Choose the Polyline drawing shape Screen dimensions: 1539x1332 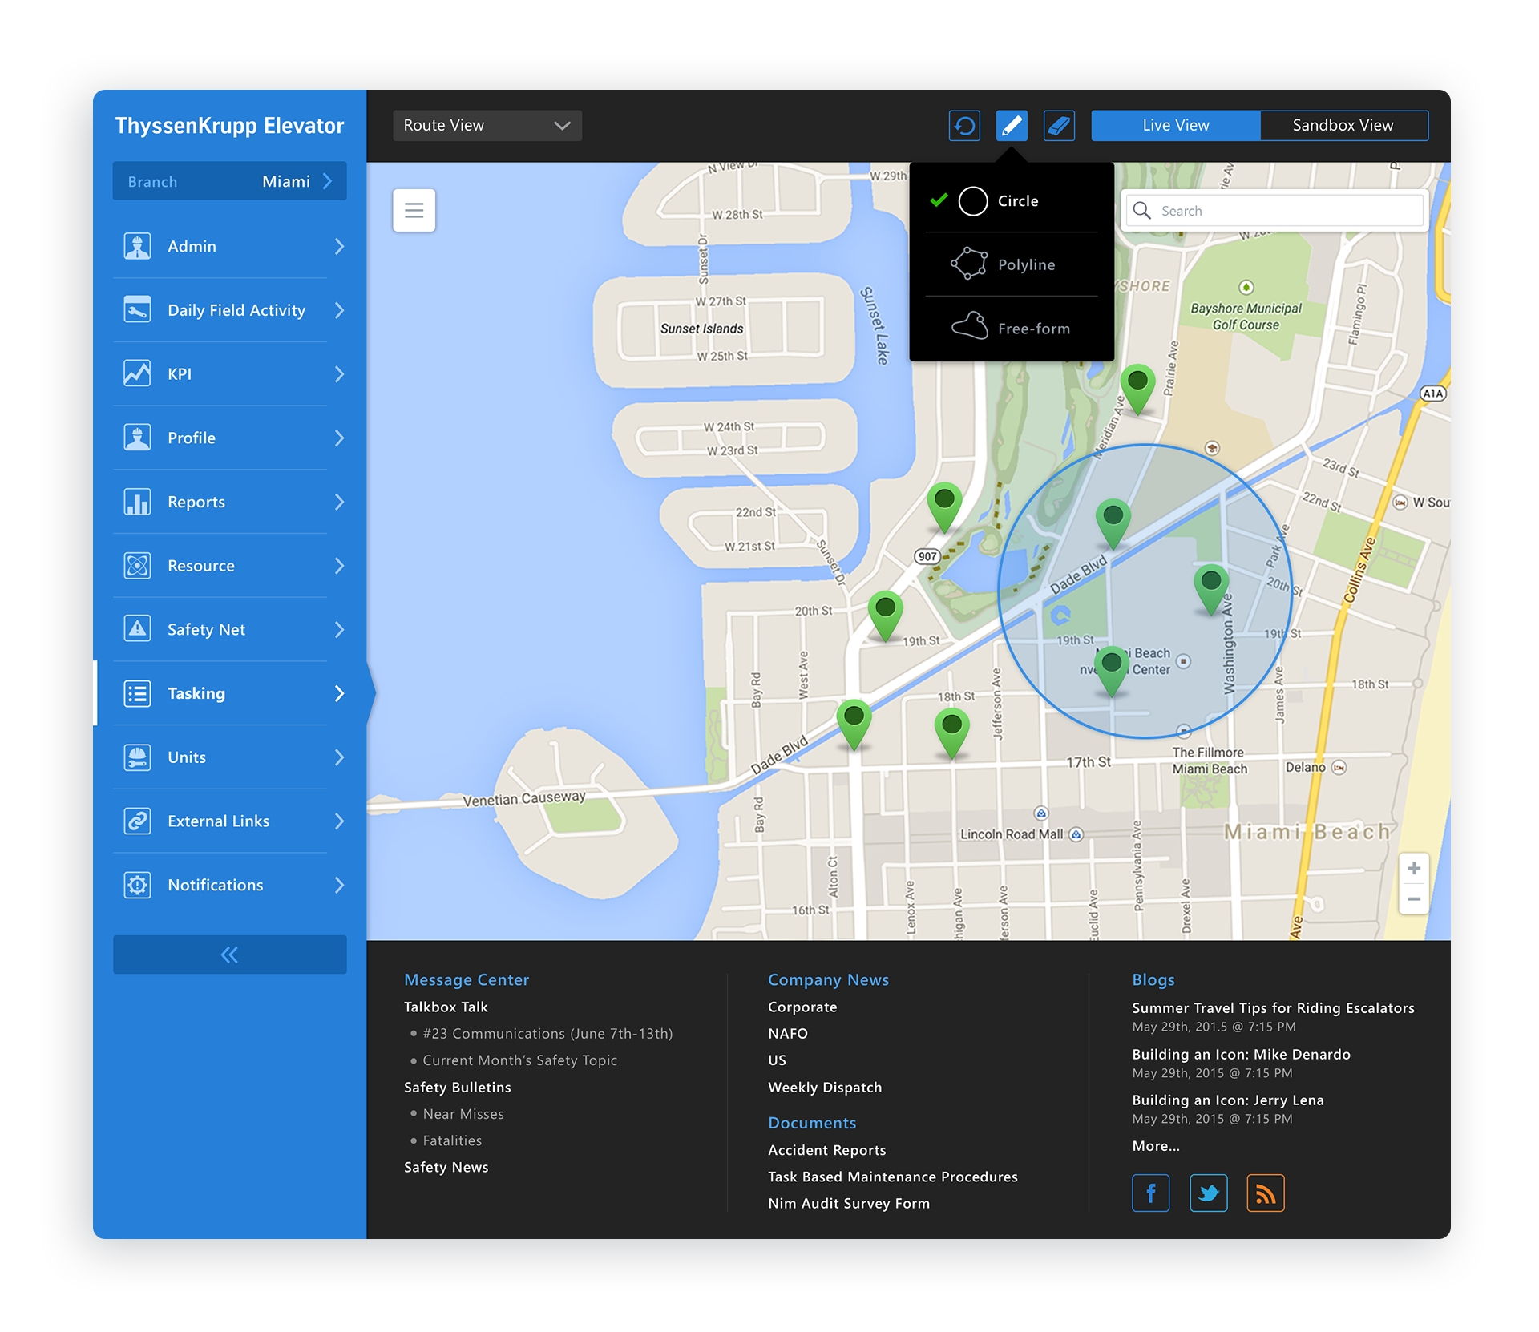point(1012,264)
